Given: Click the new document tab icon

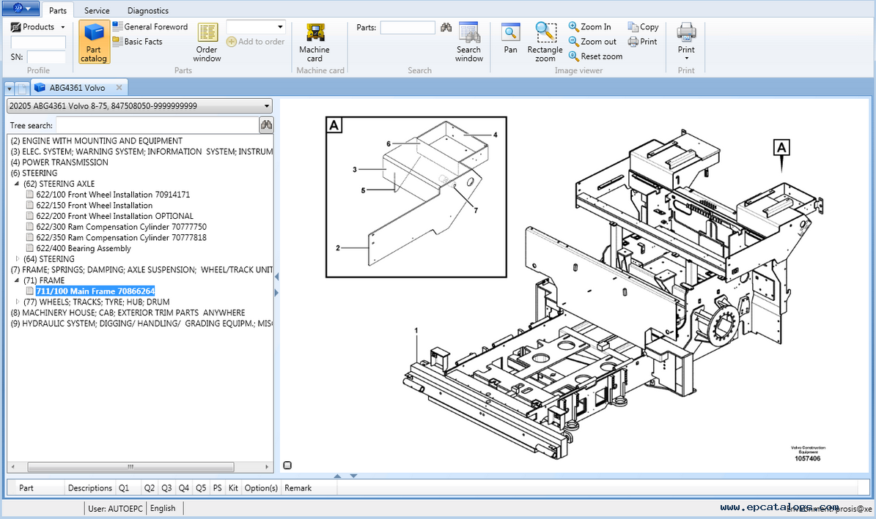Looking at the screenshot, I should (21, 88).
